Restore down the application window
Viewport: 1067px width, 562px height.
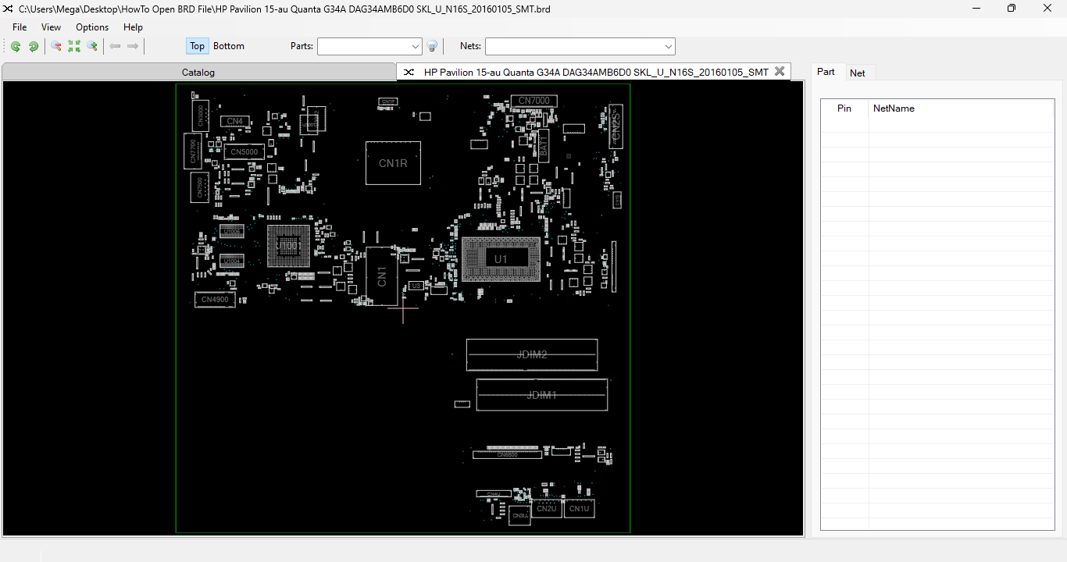click(1012, 8)
